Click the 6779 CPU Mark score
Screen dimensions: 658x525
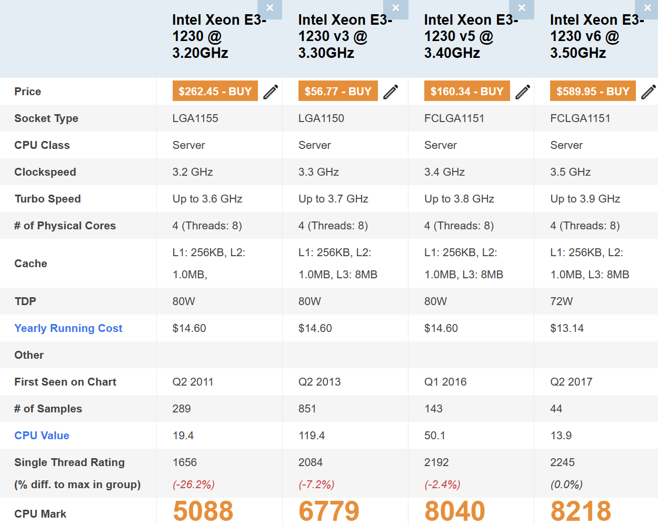(329, 511)
